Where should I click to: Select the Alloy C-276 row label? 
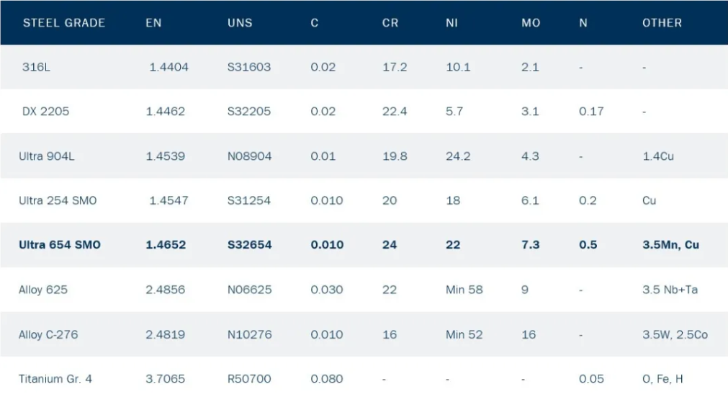[48, 334]
